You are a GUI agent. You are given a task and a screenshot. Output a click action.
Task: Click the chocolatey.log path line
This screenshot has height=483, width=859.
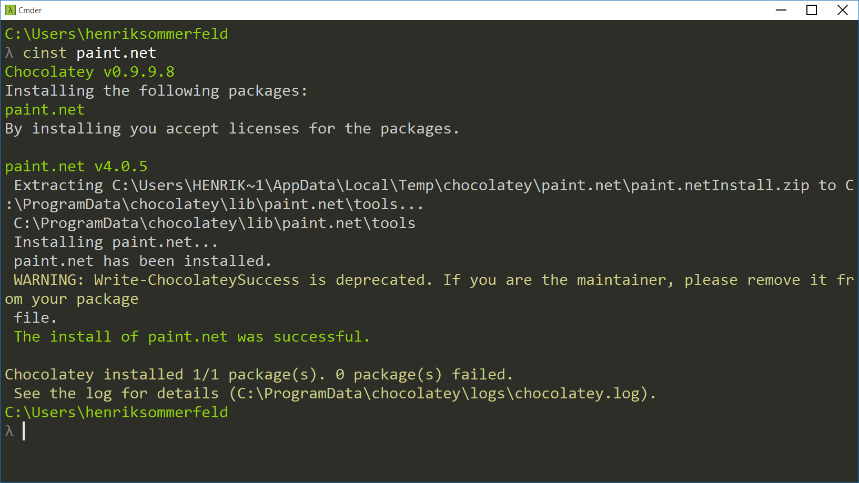pyautogui.click(x=335, y=394)
